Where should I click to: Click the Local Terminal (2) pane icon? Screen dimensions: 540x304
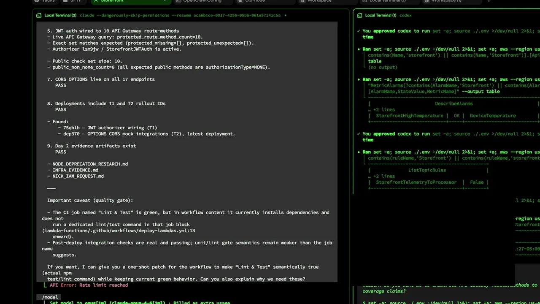(x=39, y=15)
